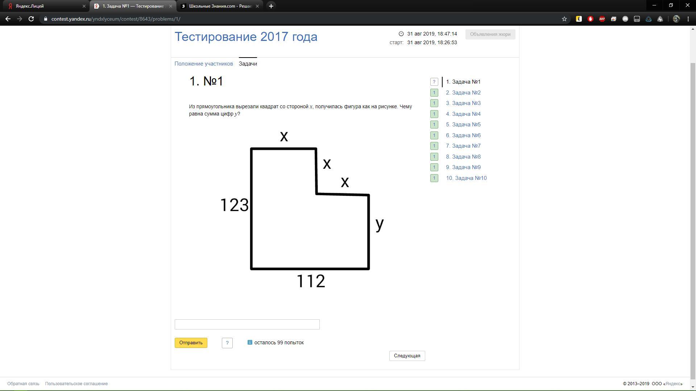Switch to the Яндекс.Лицей tab
Image resolution: width=696 pixels, height=391 pixels.
[x=43, y=6]
